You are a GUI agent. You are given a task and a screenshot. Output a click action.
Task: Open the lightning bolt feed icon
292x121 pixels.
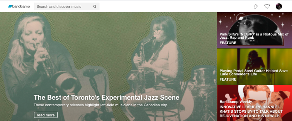(256, 7)
